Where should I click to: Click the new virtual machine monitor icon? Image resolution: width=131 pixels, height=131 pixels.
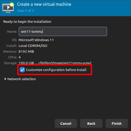[8, 8]
